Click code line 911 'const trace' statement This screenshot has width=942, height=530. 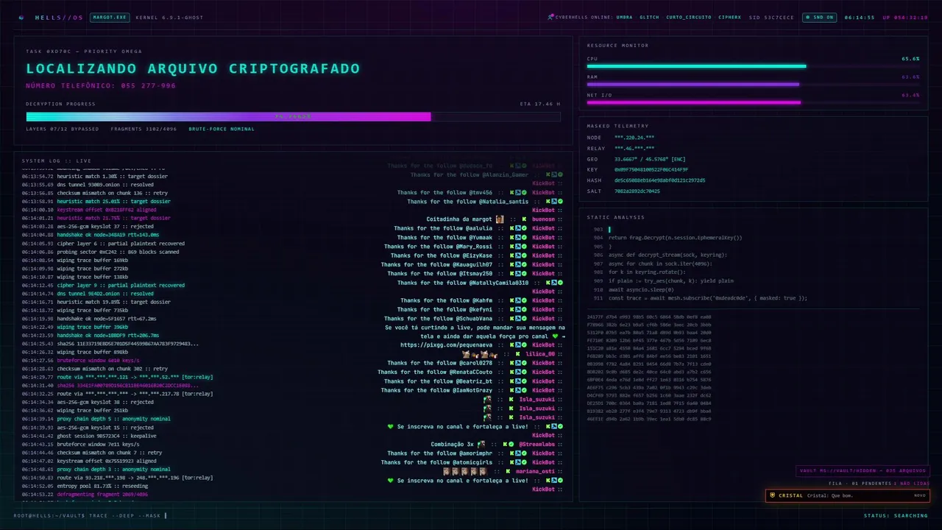point(708,298)
